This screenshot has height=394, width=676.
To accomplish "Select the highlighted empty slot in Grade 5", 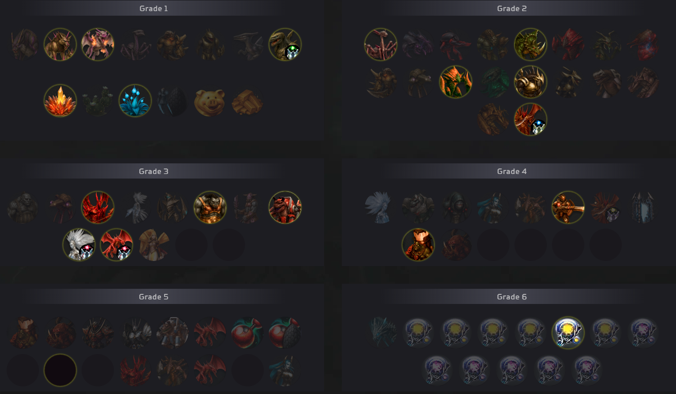I will [x=60, y=370].
